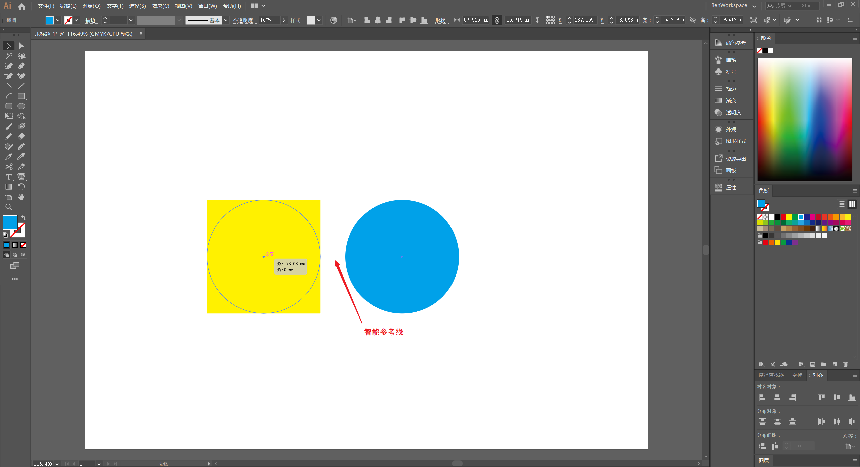Select the Hand tool
This screenshot has width=860, height=467.
[21, 197]
